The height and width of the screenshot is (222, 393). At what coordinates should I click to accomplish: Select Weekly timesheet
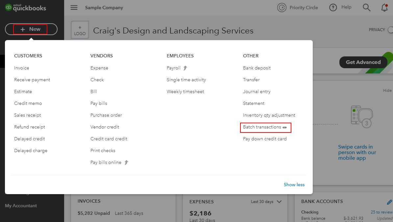[x=185, y=91]
